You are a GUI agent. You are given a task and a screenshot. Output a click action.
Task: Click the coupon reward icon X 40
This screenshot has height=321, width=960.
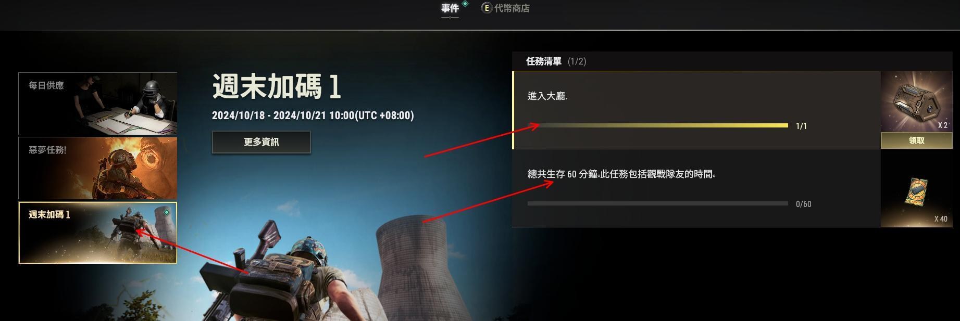(x=916, y=188)
